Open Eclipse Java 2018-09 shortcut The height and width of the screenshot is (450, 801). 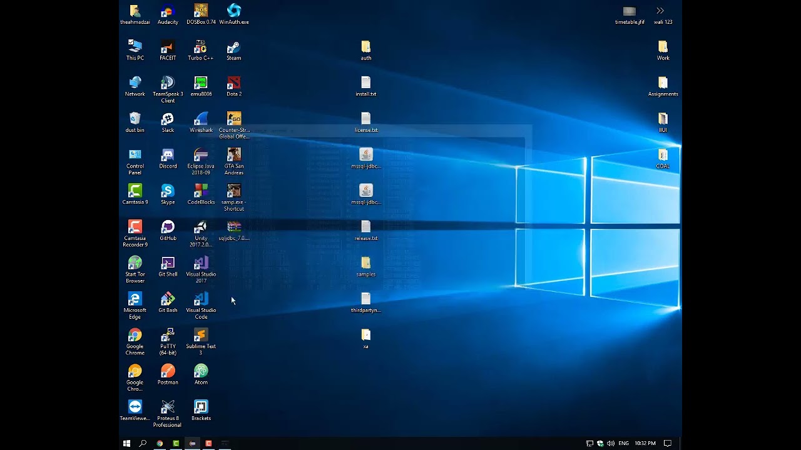(201, 162)
